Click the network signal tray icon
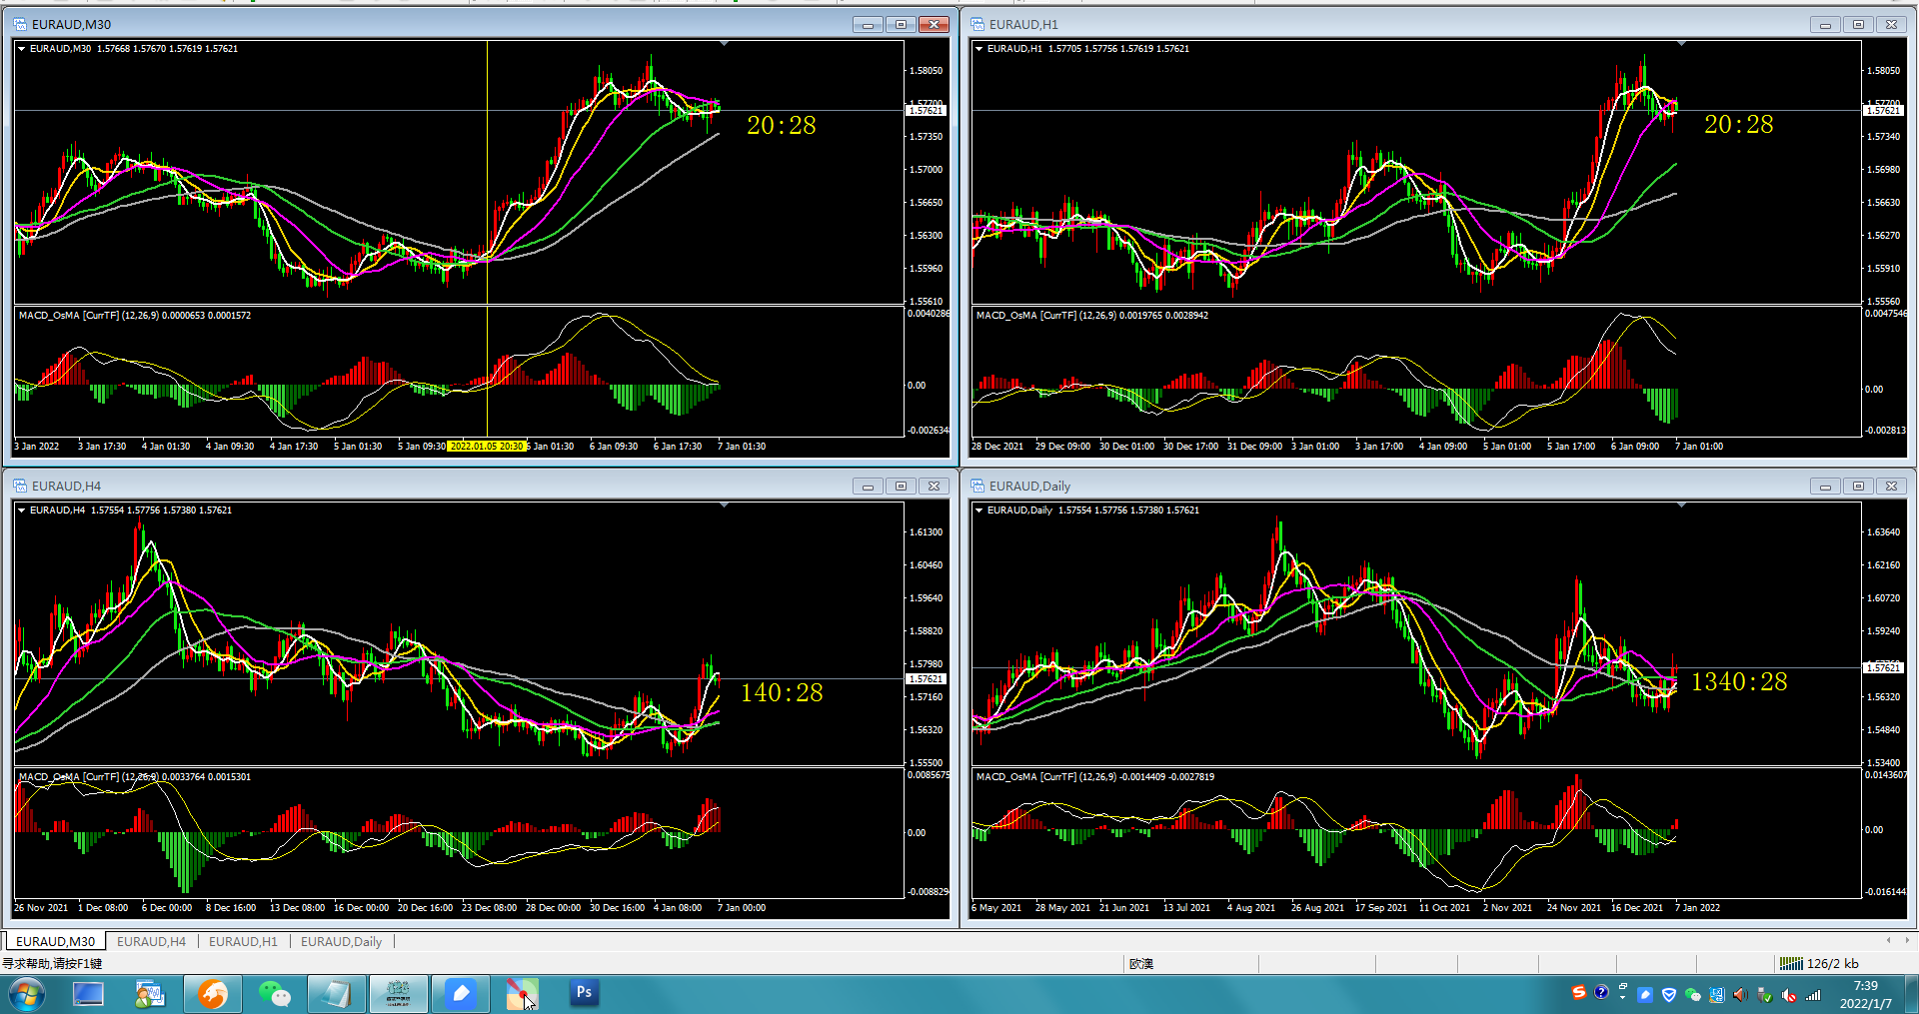The height and width of the screenshot is (1014, 1919). coord(1812,994)
